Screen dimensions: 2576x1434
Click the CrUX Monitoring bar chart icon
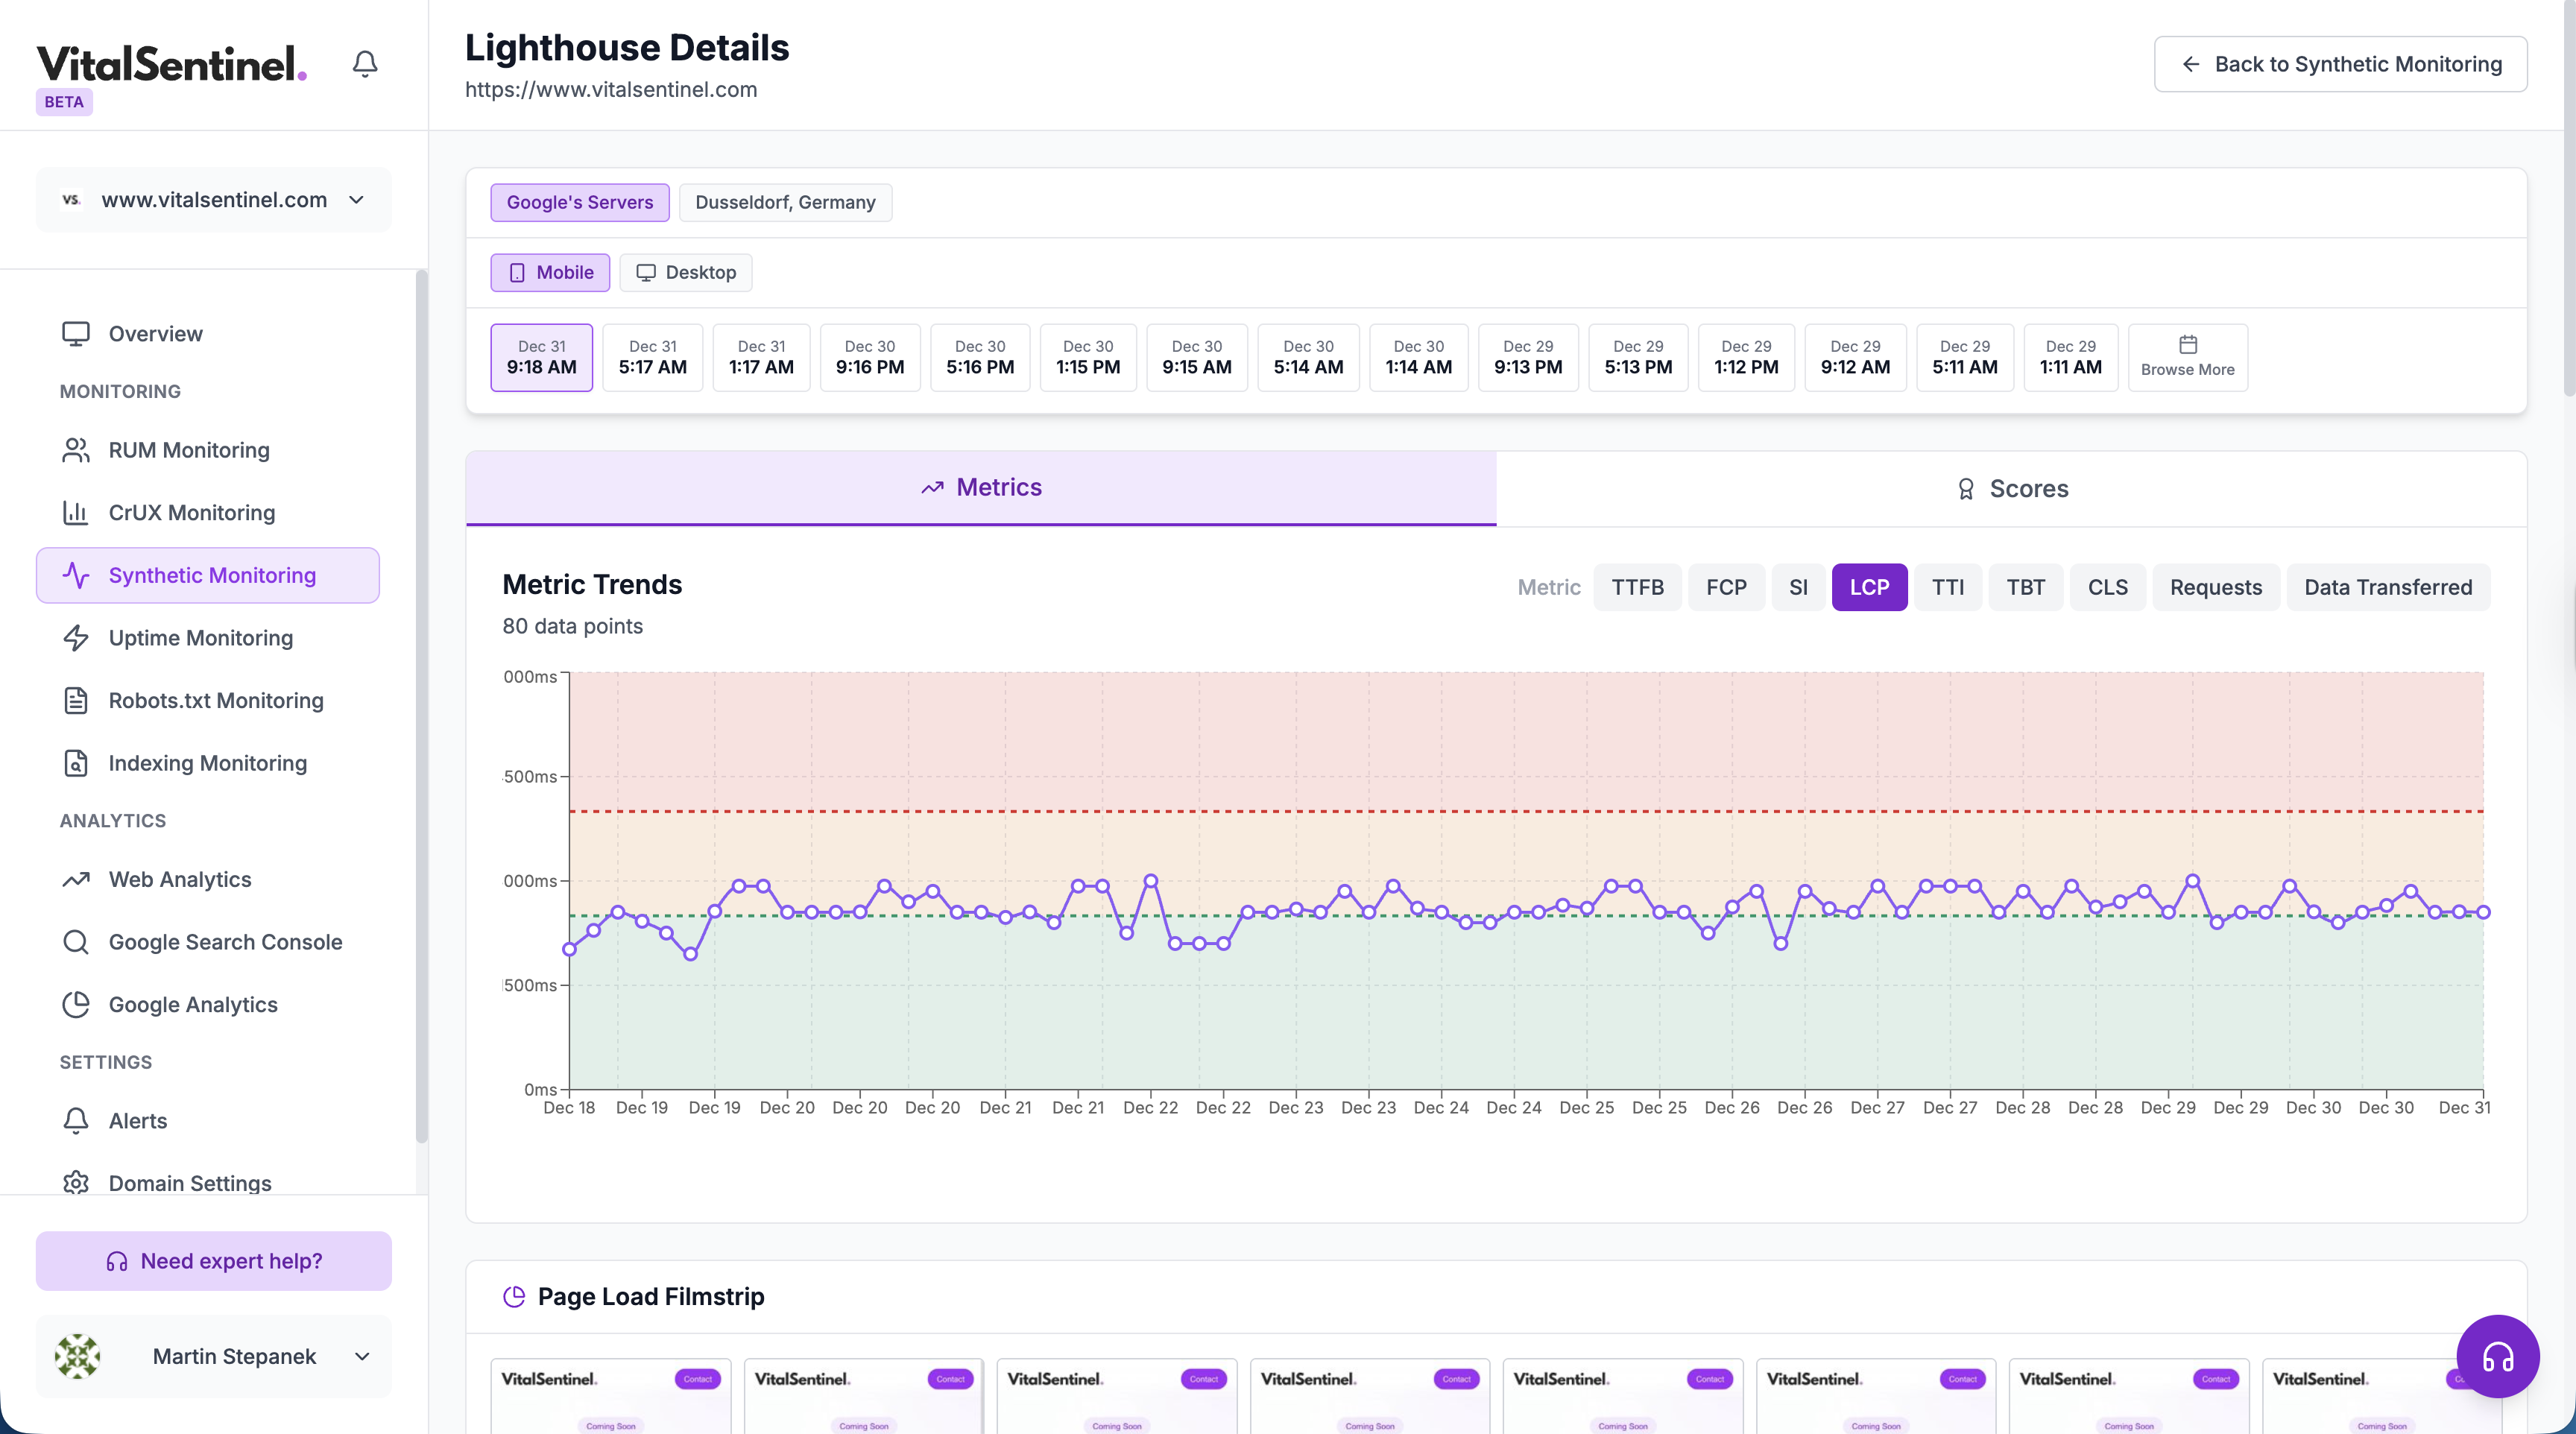(76, 513)
